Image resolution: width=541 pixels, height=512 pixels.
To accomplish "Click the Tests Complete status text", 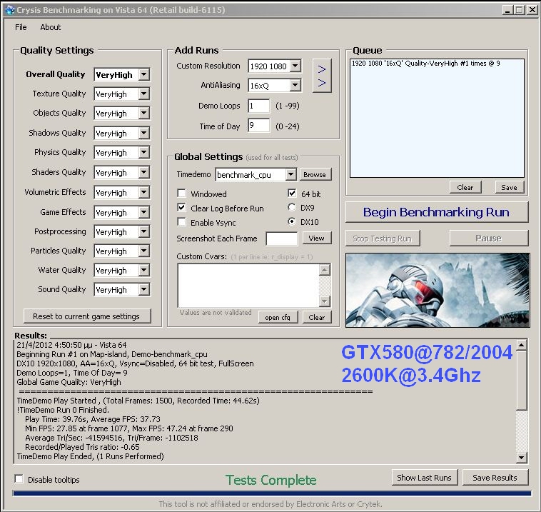I will click(270, 480).
